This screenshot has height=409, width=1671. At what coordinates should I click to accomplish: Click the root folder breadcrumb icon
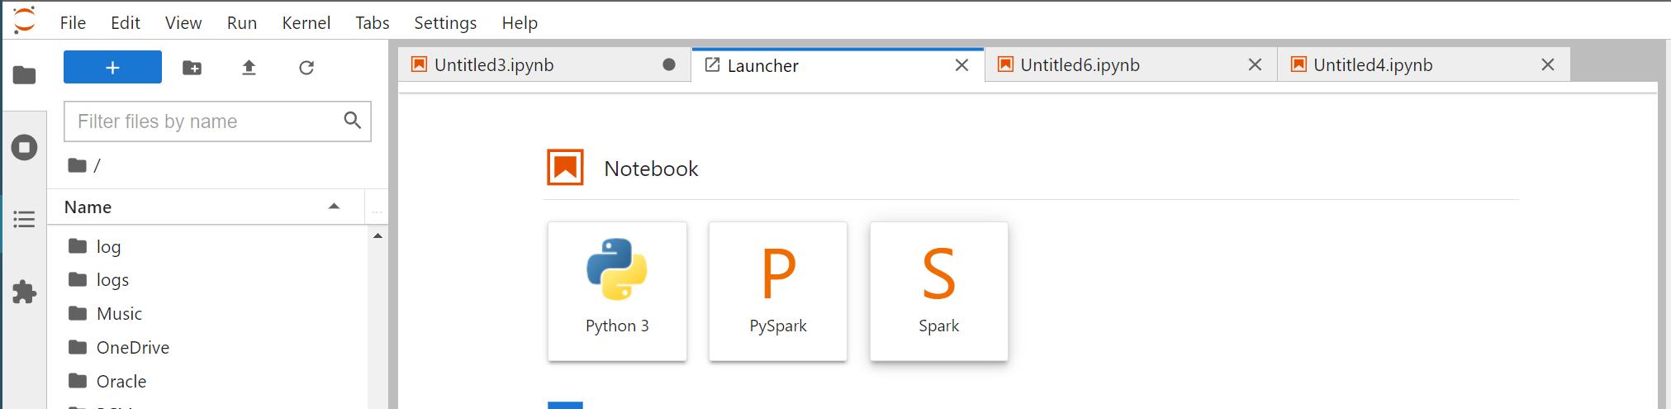pyautogui.click(x=78, y=165)
